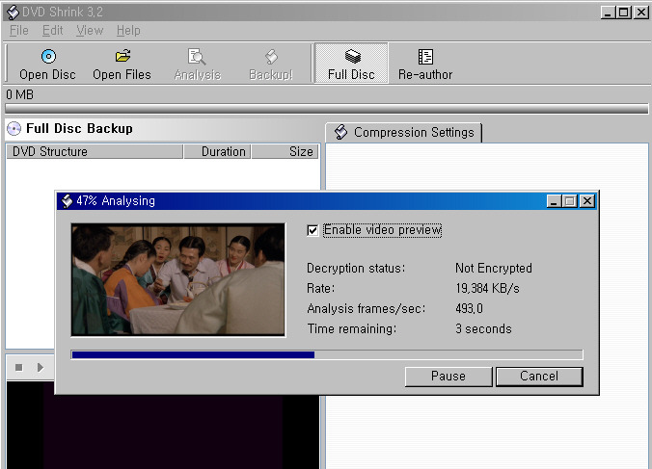Click the "Analysis frames/sec:" label
The height and width of the screenshot is (469, 652).
tap(367, 308)
